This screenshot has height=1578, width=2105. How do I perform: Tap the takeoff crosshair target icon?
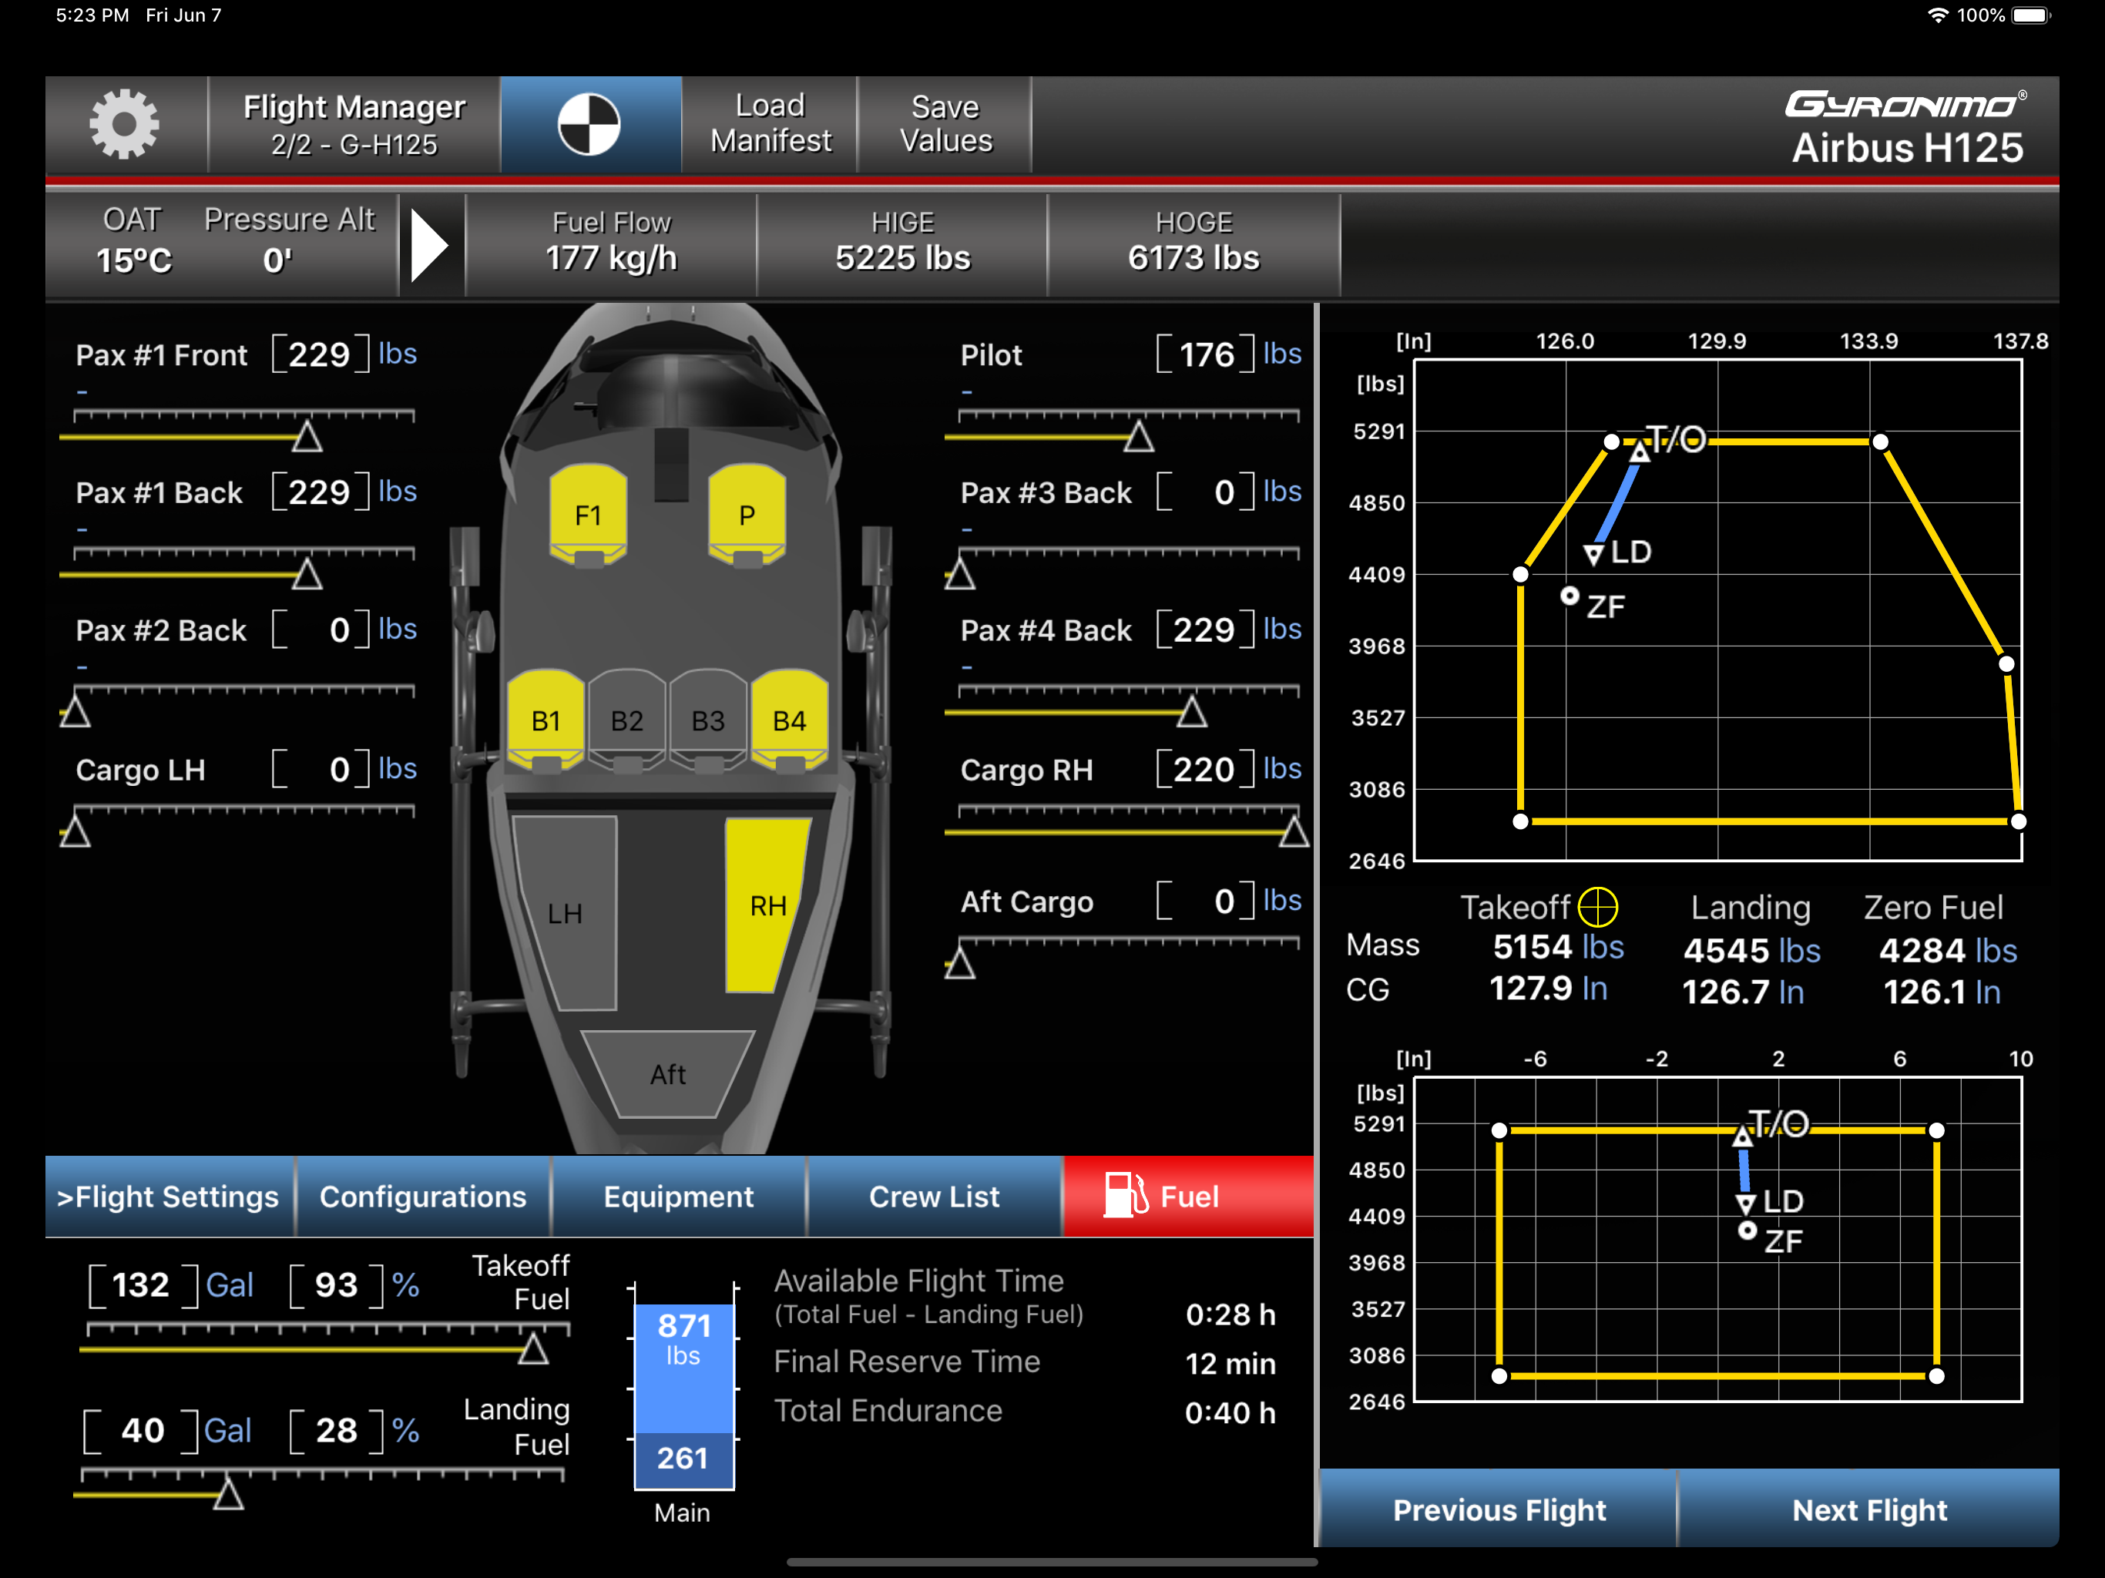pyautogui.click(x=1598, y=907)
